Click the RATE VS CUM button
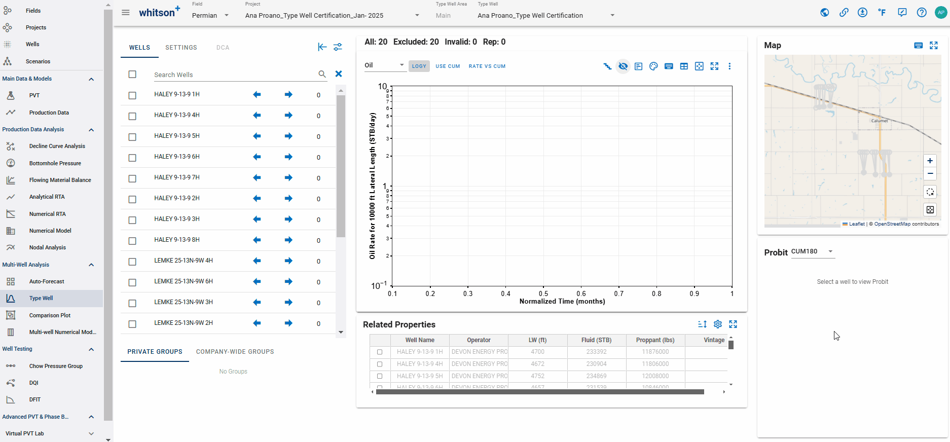Screen dimensions: 950x442 pyautogui.click(x=487, y=66)
